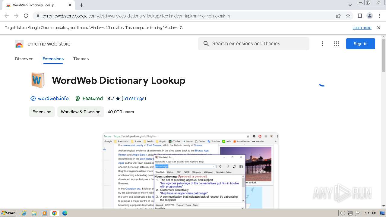Viewport: 386px width, 217px height.
Task: Open Windows Media Player from taskbar
Action: click(x=44, y=213)
